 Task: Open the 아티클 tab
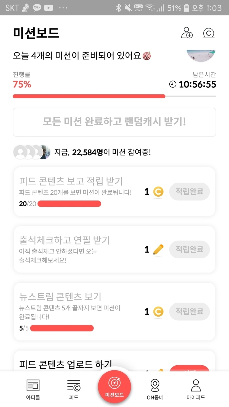(33, 389)
